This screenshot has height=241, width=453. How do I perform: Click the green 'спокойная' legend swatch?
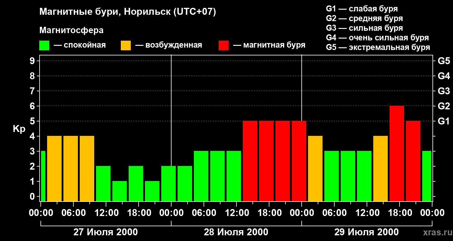coord(44,45)
